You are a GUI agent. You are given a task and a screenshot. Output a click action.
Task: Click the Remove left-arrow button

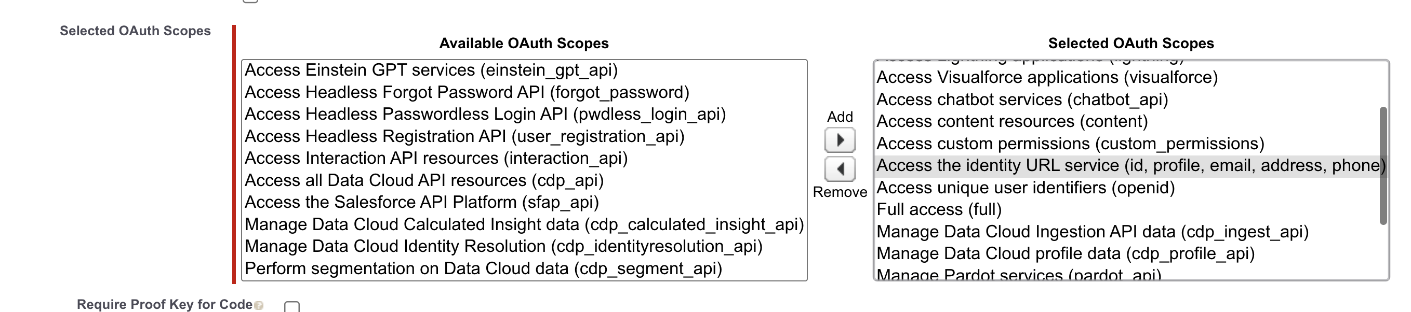click(840, 169)
